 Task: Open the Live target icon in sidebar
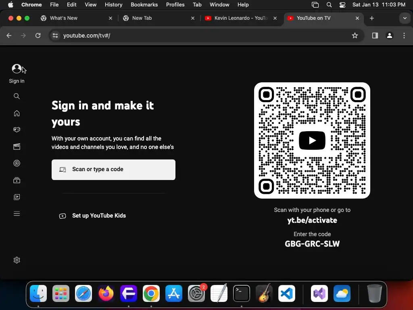pyautogui.click(x=17, y=163)
